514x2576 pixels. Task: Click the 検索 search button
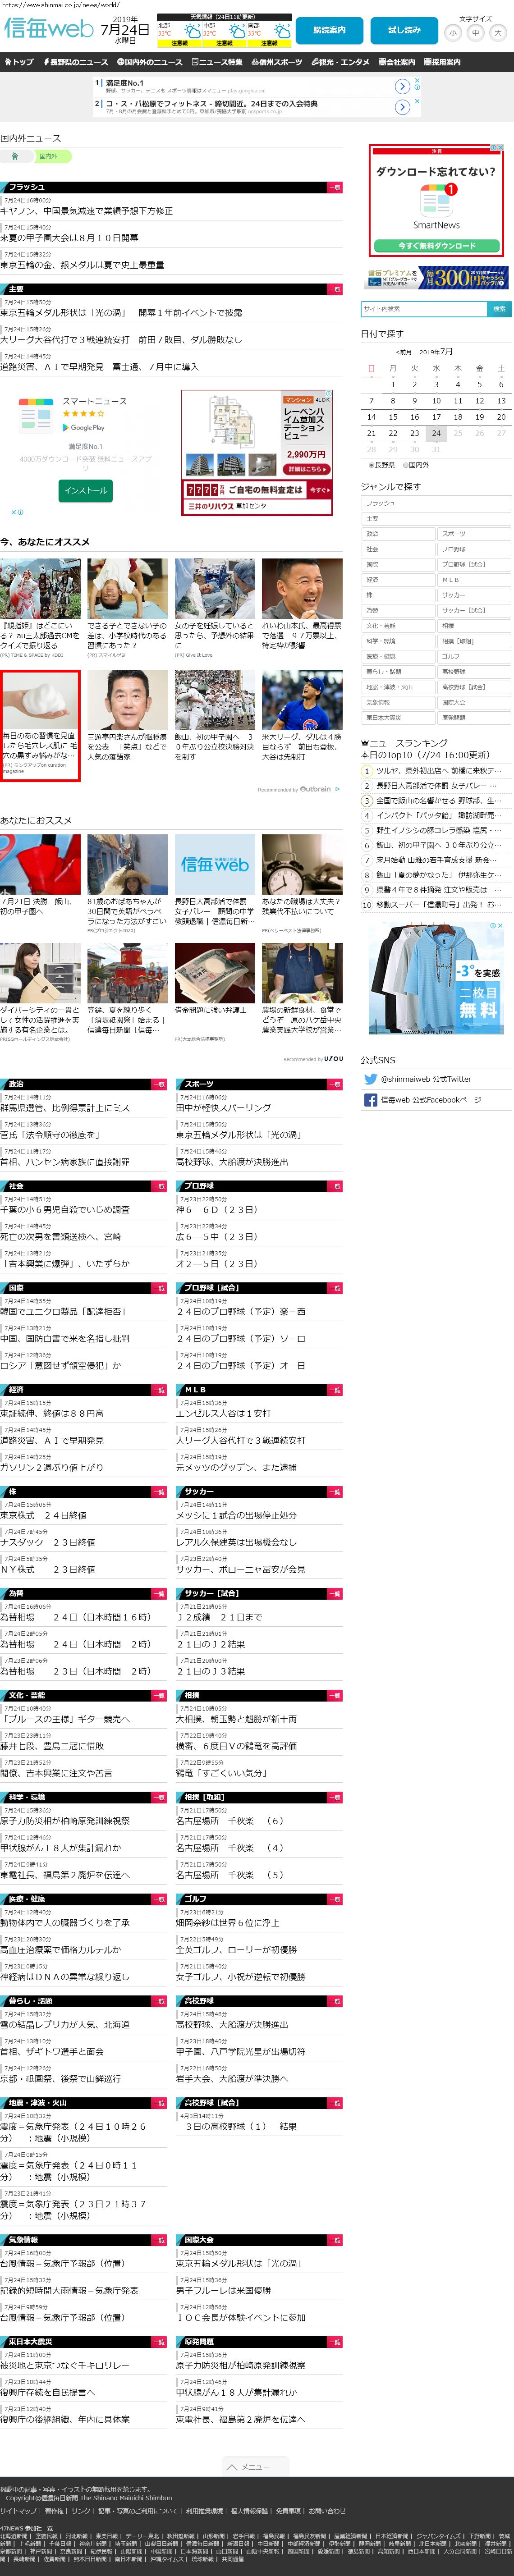(x=499, y=309)
